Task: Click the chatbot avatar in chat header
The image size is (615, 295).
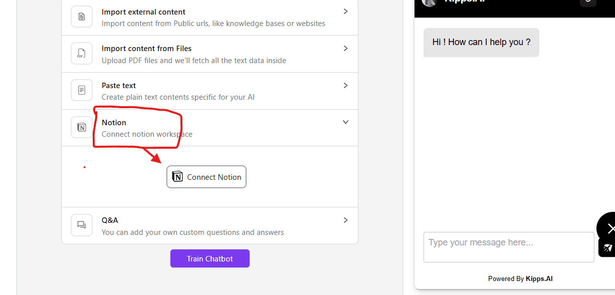Action: click(x=430, y=2)
